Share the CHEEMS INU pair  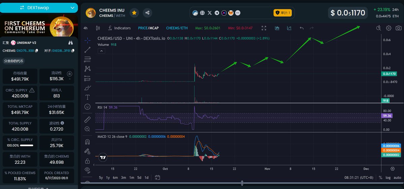(x=147, y=13)
